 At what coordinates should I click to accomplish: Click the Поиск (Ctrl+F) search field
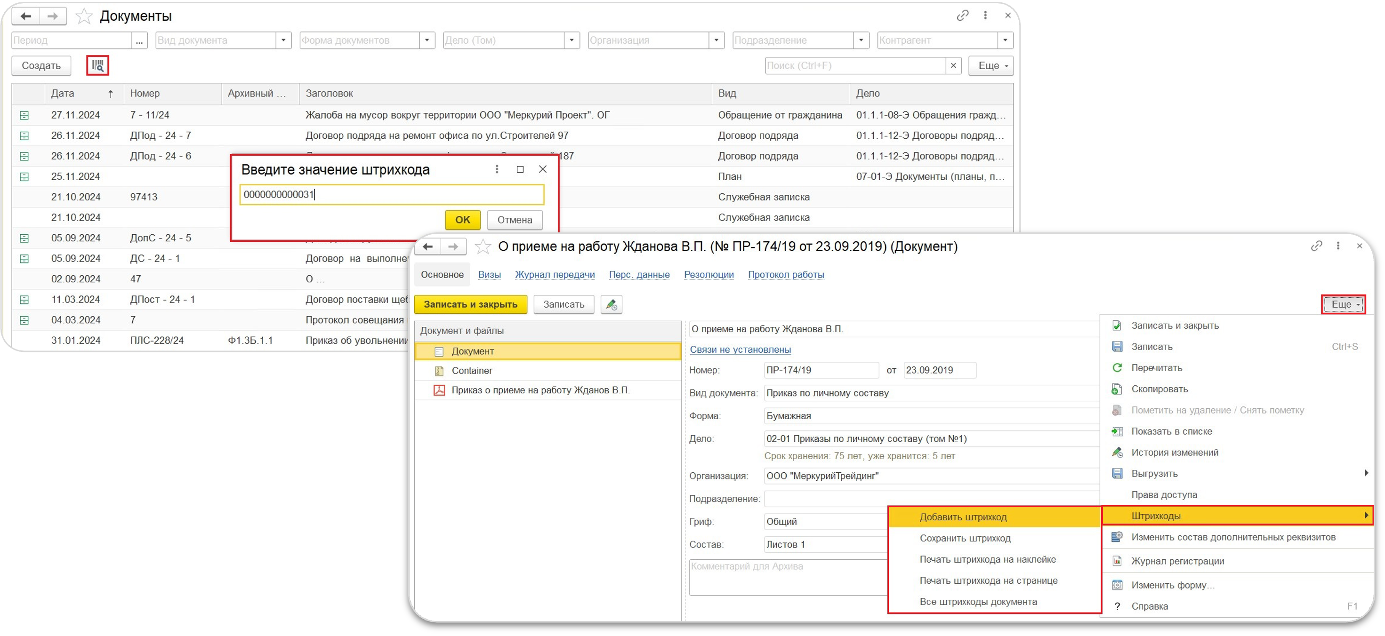pos(855,65)
